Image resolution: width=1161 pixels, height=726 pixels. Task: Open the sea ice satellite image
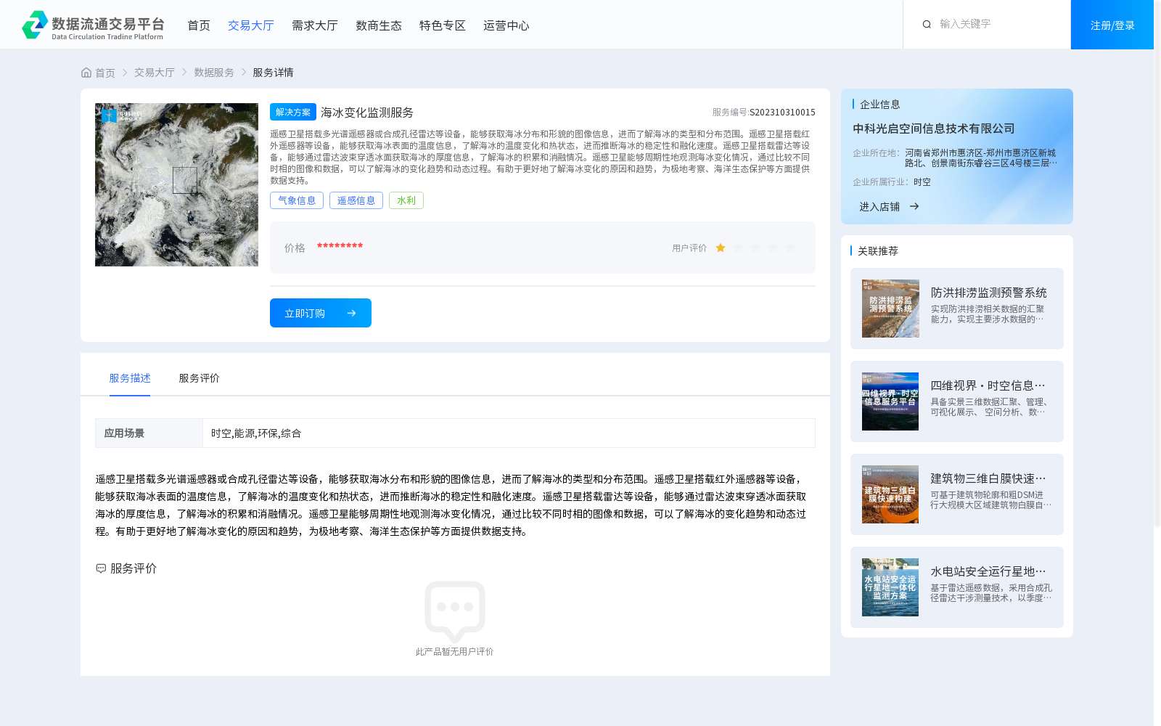[176, 184]
